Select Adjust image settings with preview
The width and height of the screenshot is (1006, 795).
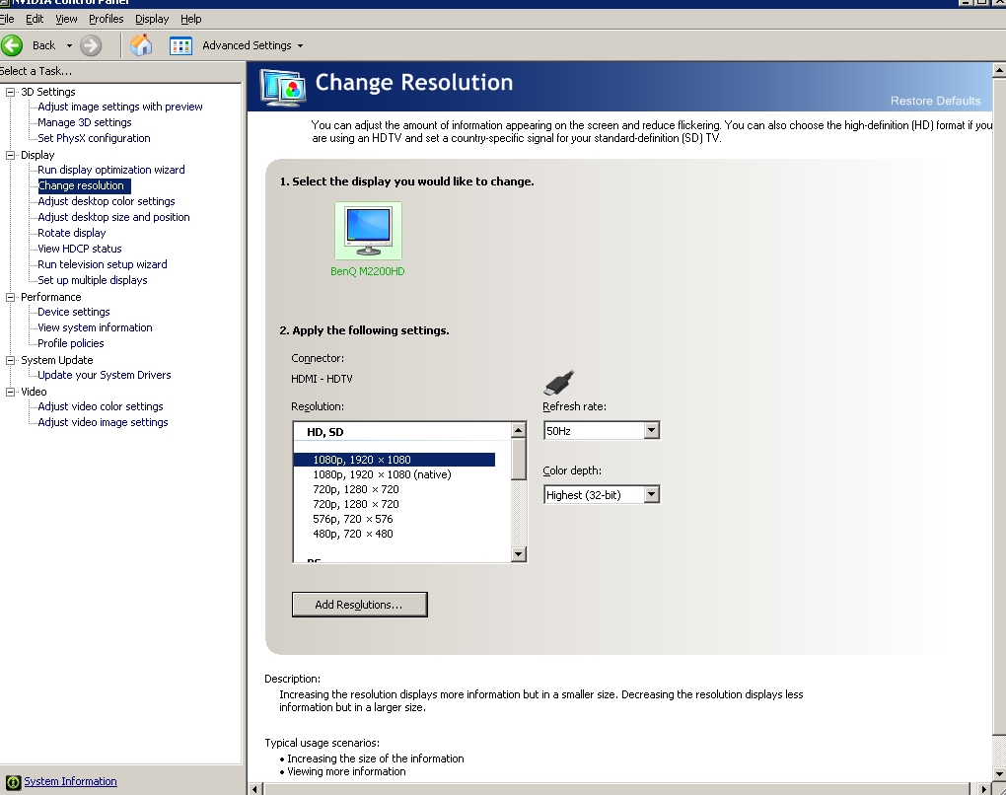tap(120, 107)
